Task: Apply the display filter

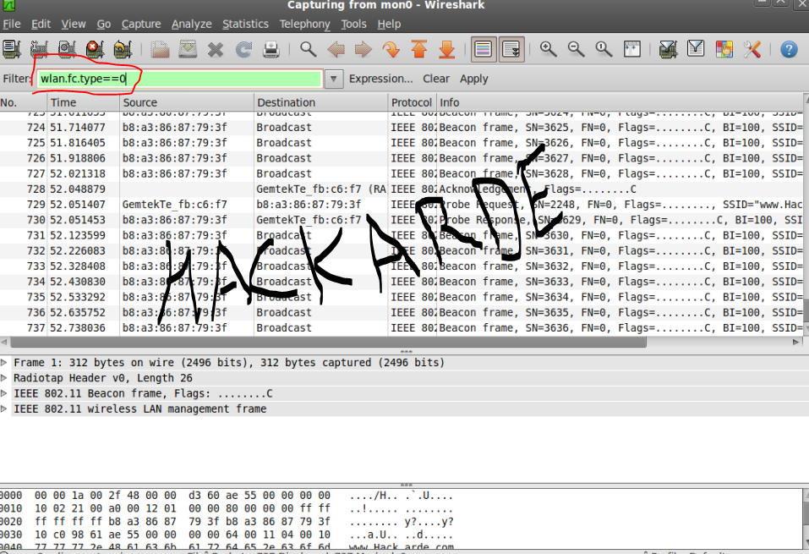Action: point(473,79)
